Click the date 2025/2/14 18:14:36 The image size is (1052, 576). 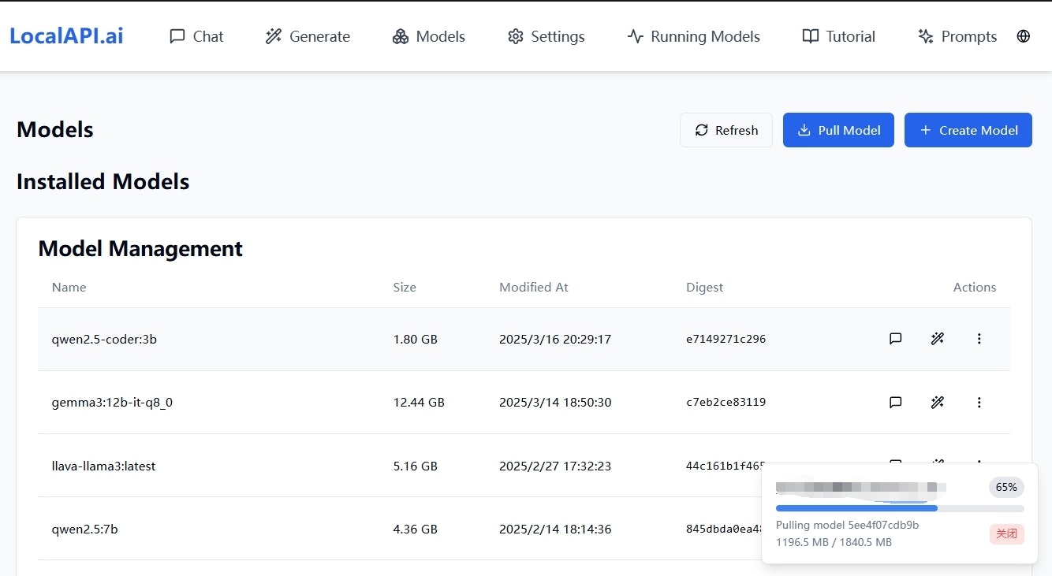[555, 530]
